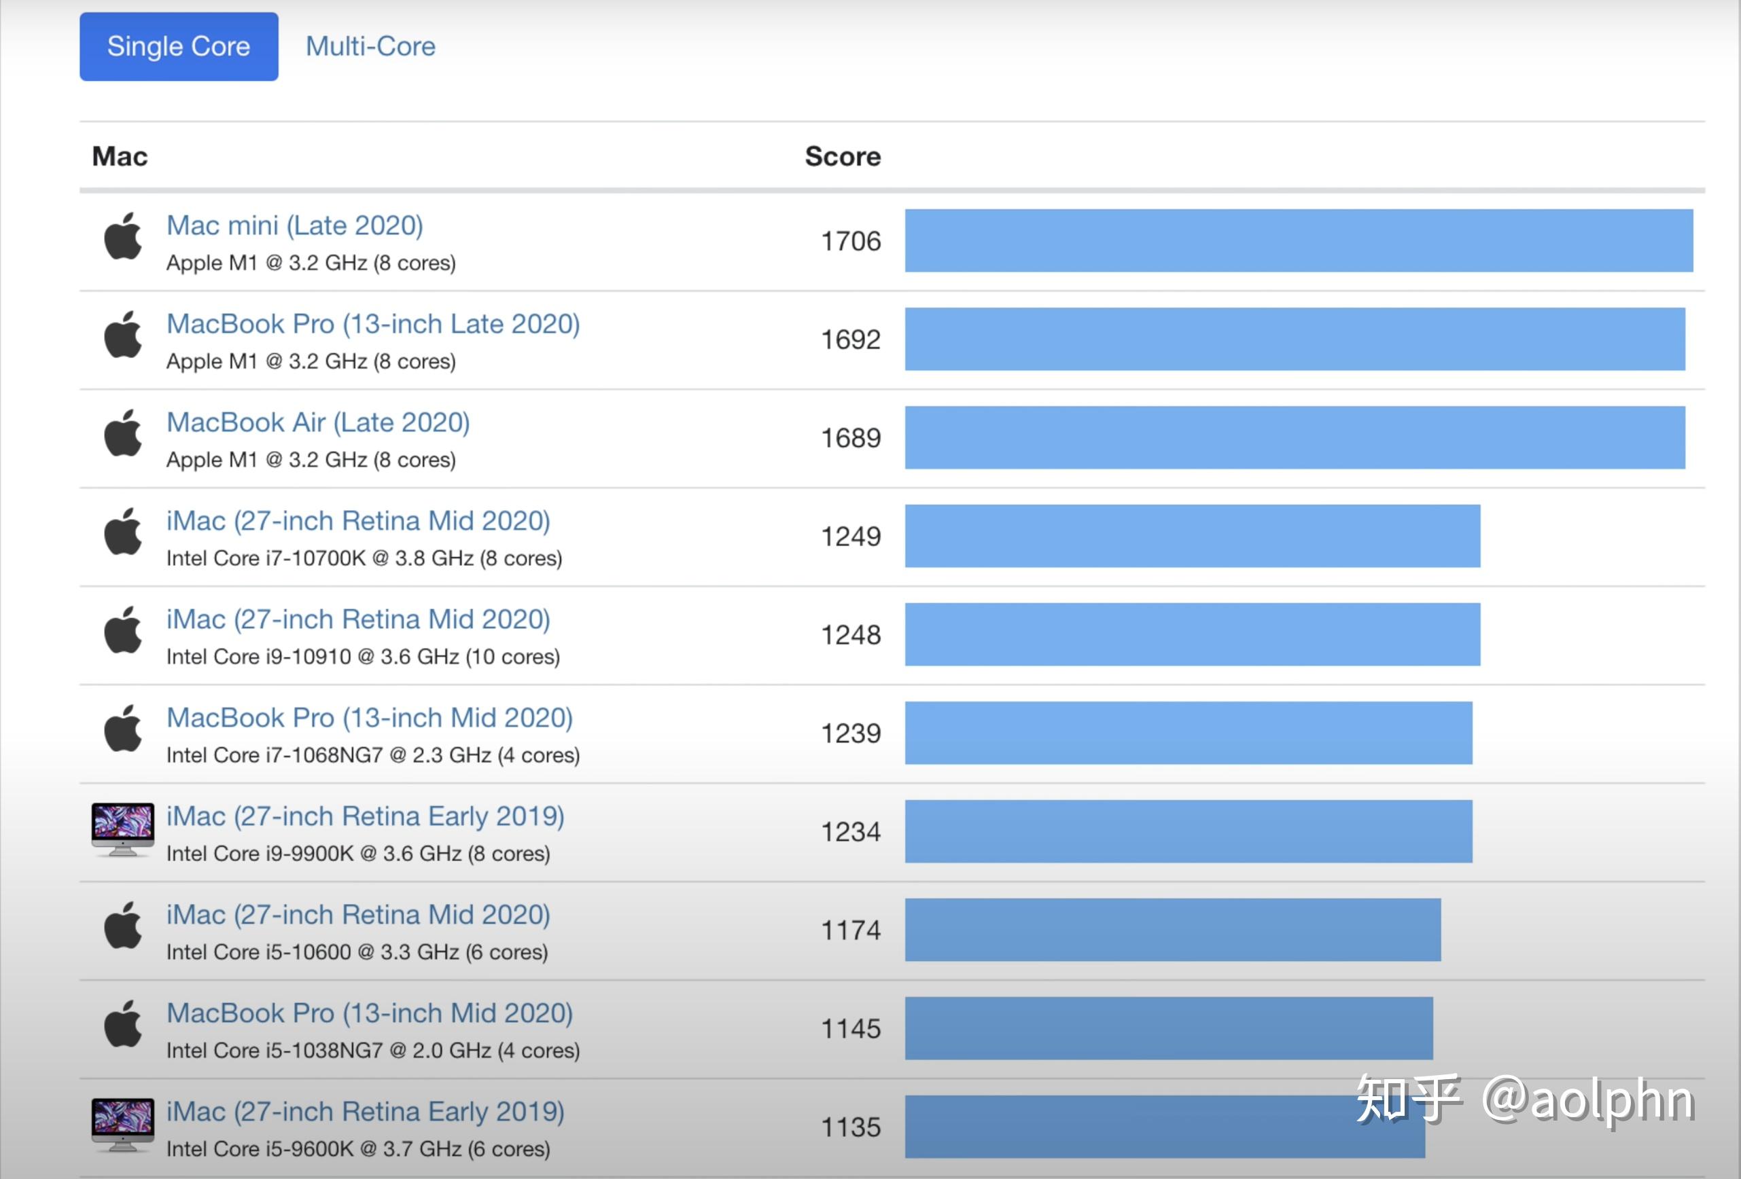Click "Intel Core i5-10600 @ 3.3 GHz (6 cores)"

click(x=357, y=952)
